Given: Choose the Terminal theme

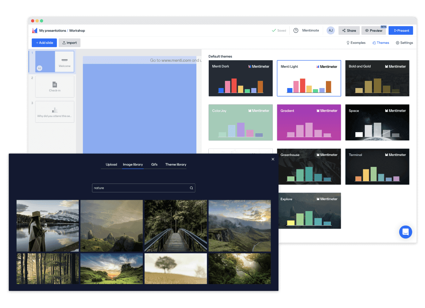Looking at the screenshot, I should point(377,167).
